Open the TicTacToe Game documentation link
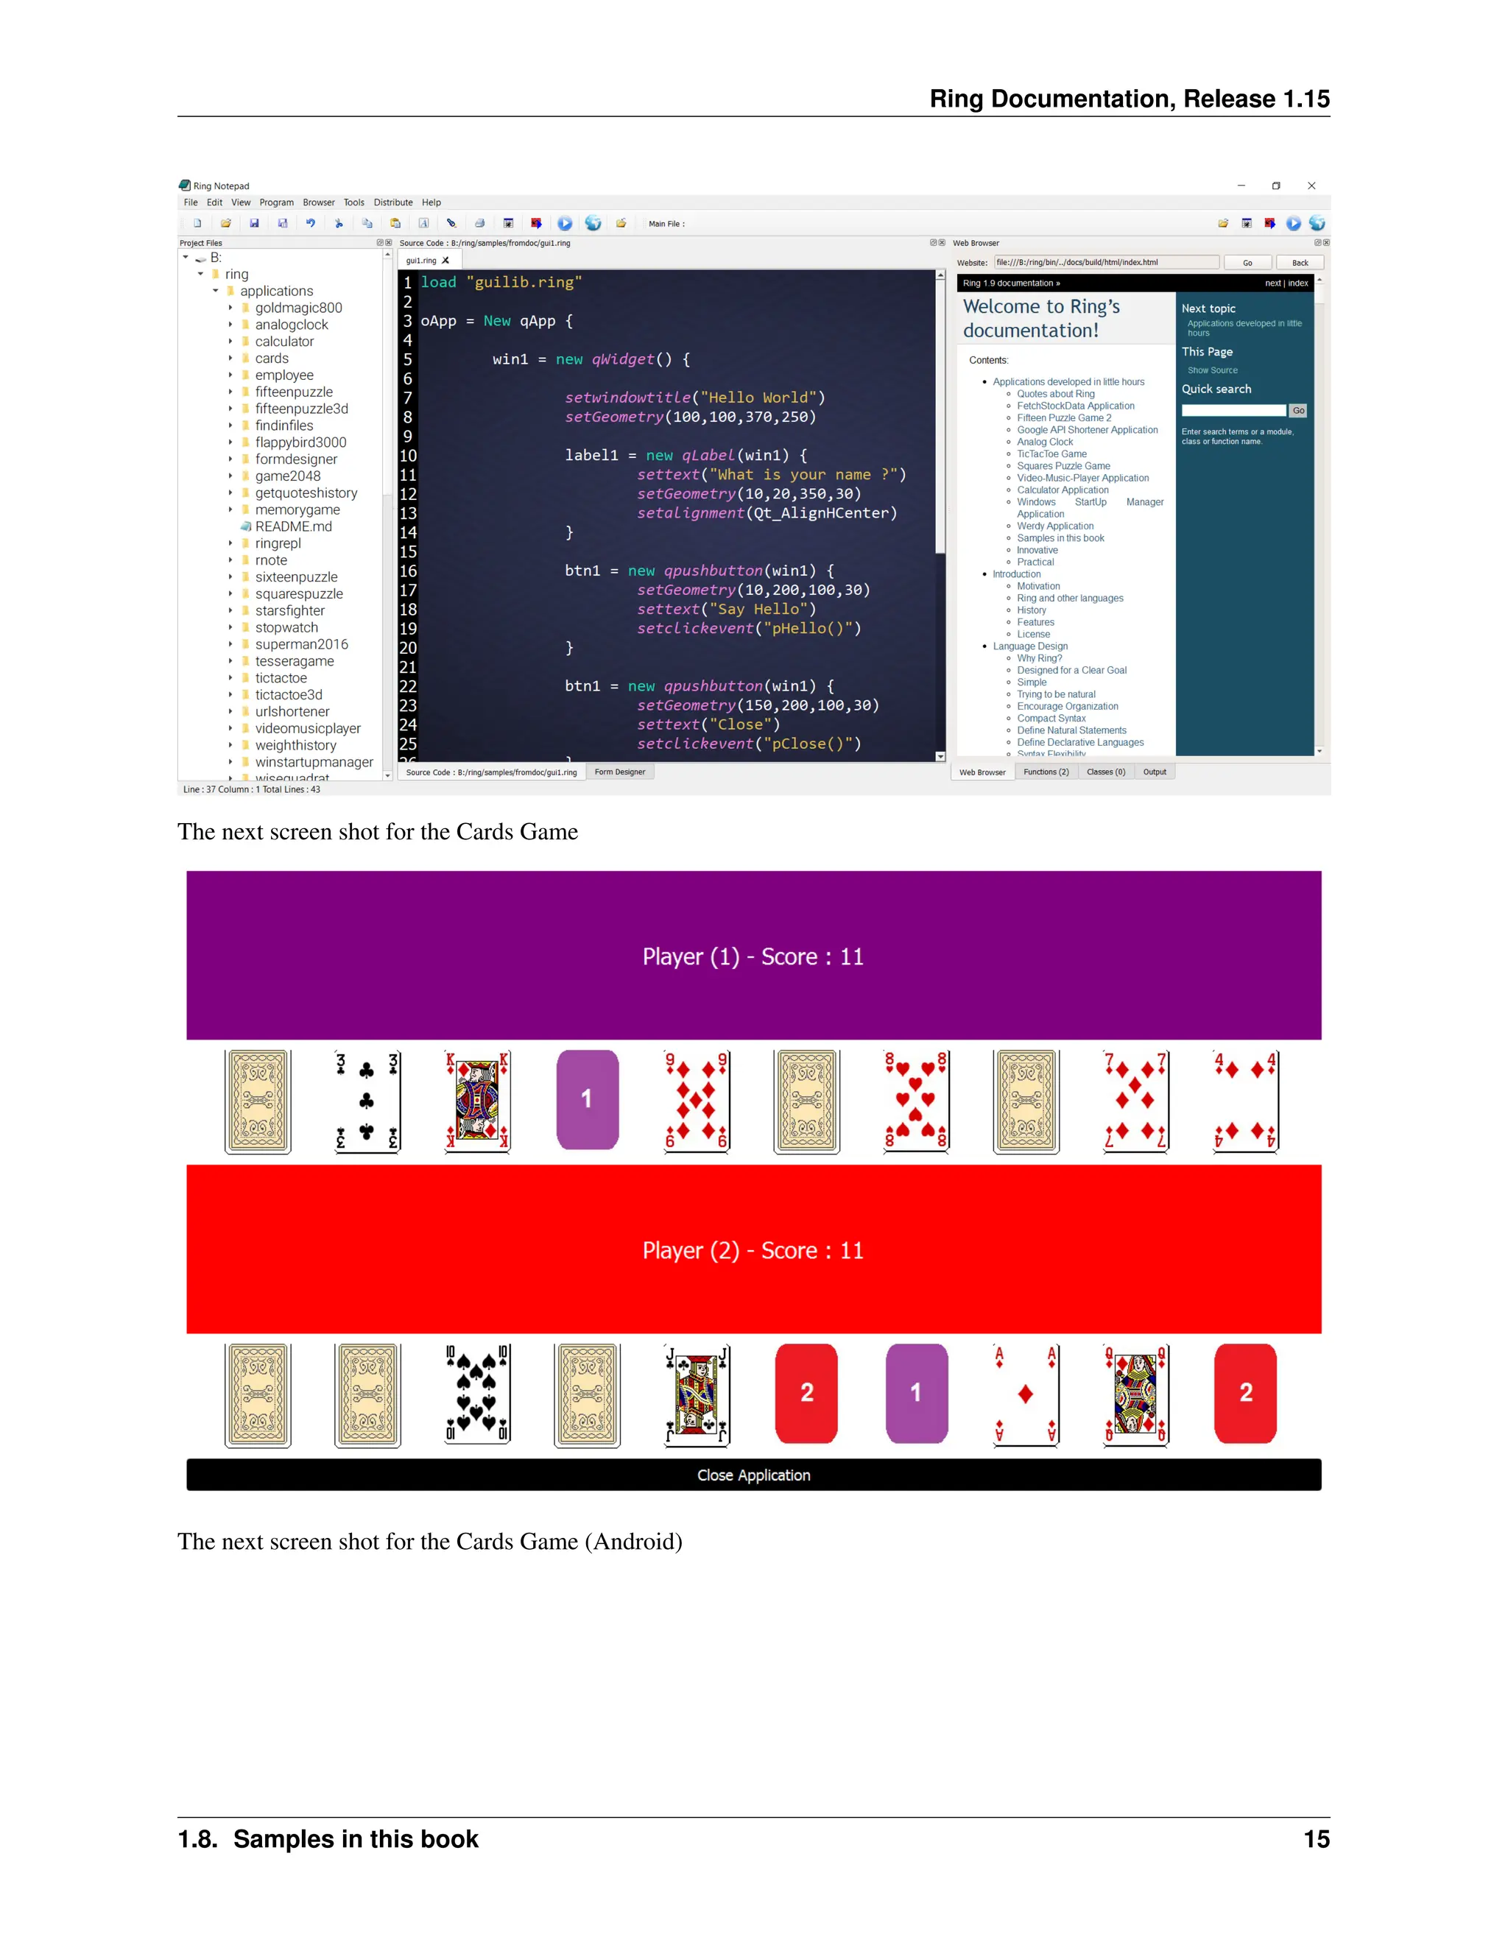The width and height of the screenshot is (1508, 1951). tap(1051, 454)
